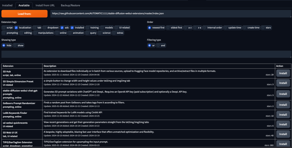Check the script extension tag checkbox
Image resolution: width=292 pixels, height=148 pixels.
pyautogui.click(x=4, y=28)
